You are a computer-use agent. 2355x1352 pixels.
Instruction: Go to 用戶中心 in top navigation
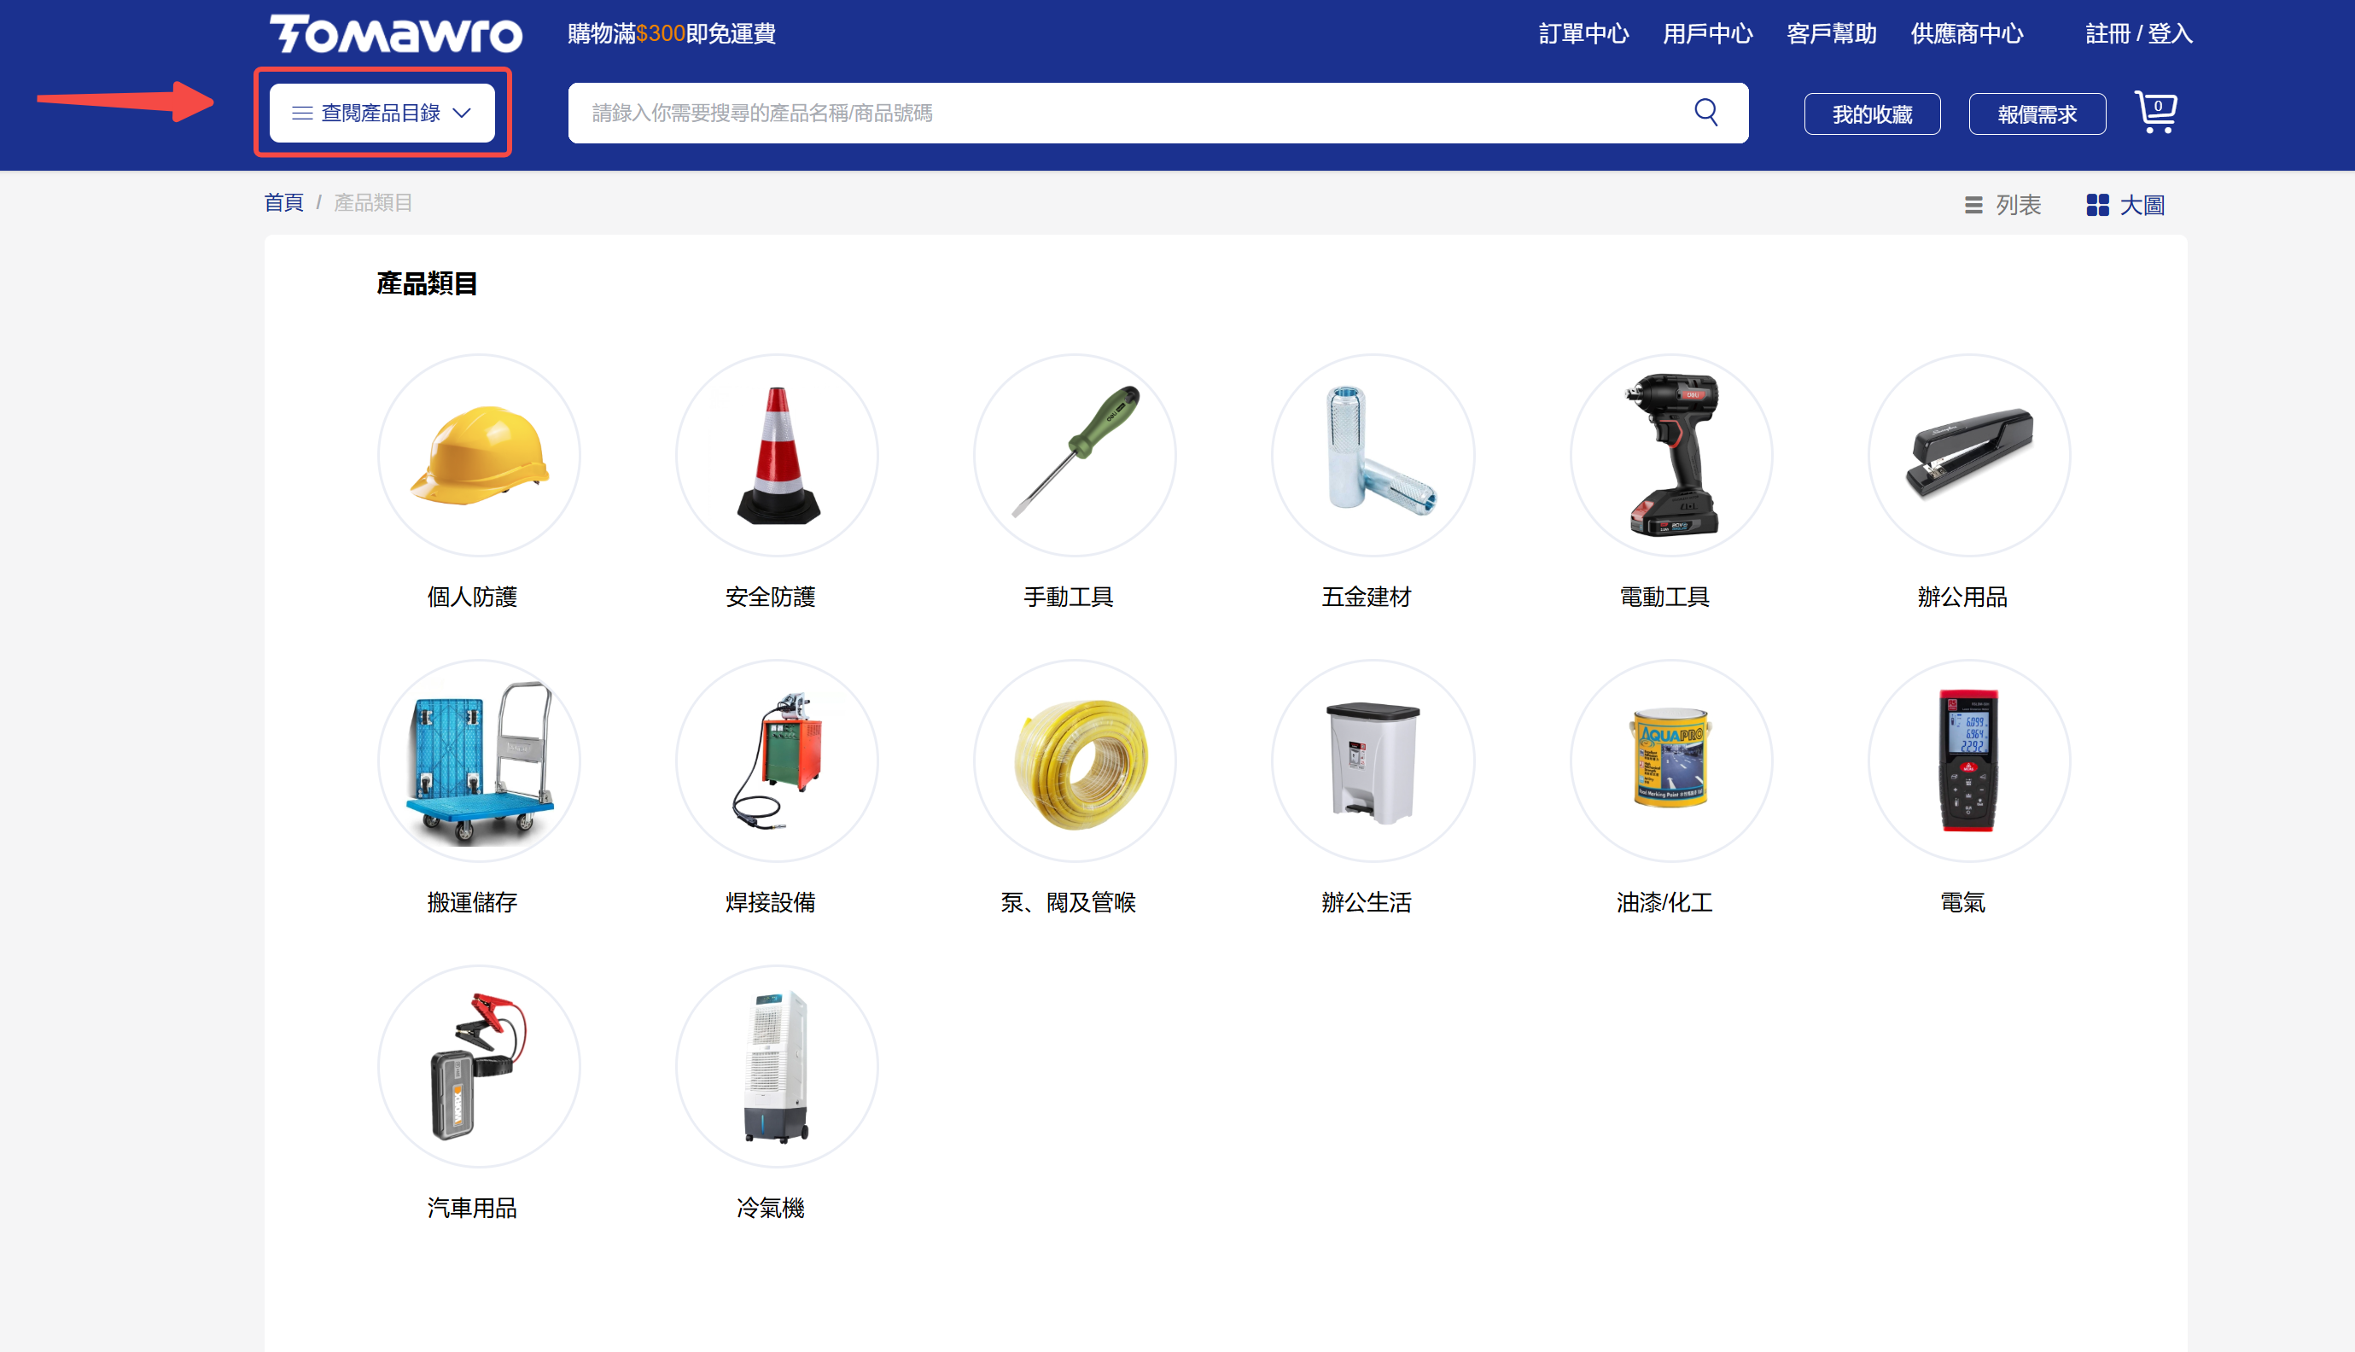[x=1707, y=34]
